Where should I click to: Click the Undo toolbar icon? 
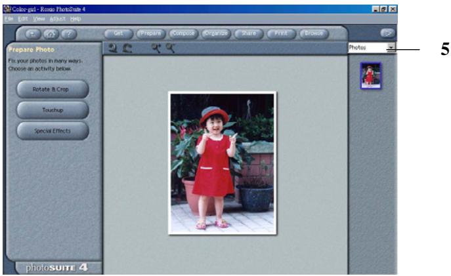113,48
